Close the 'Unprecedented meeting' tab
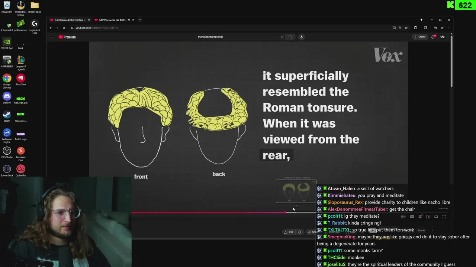 point(89,20)
